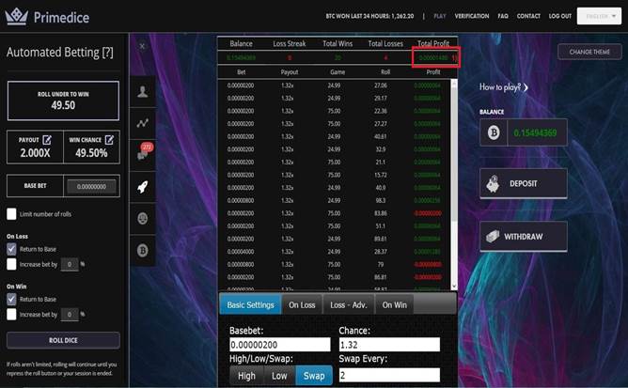Click the Chance input field
This screenshot has width=628, height=388.
pos(388,345)
